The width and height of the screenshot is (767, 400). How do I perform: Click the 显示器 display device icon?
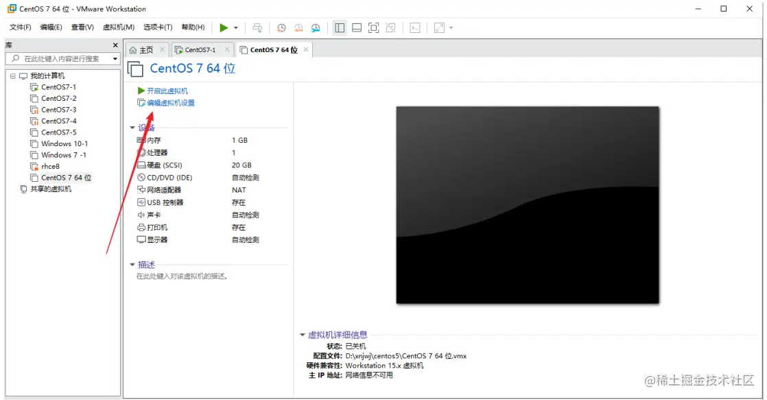pos(141,239)
